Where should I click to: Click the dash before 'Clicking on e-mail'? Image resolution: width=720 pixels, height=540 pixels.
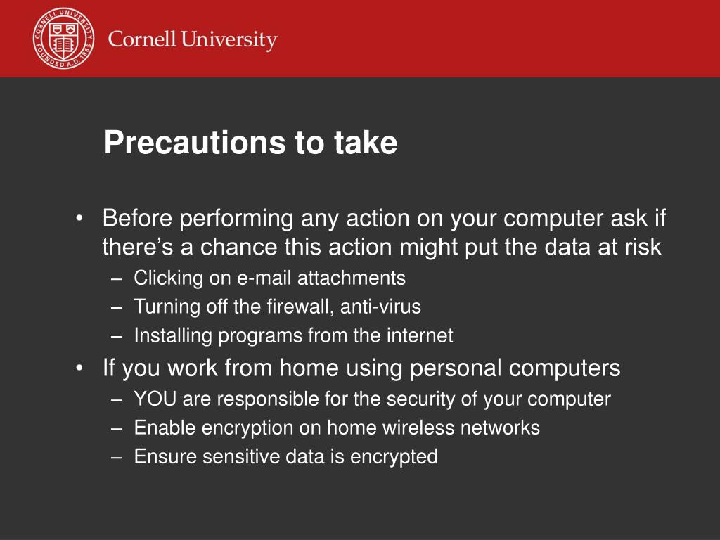coord(117,278)
